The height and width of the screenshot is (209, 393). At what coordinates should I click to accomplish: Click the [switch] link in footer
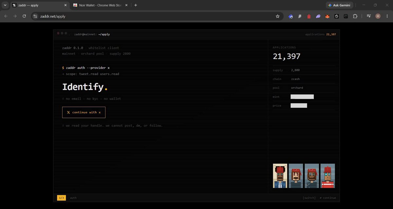(309, 198)
